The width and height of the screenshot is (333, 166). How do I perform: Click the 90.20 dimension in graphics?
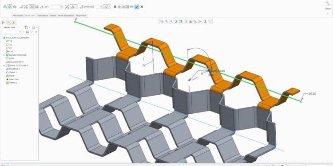click(x=312, y=93)
